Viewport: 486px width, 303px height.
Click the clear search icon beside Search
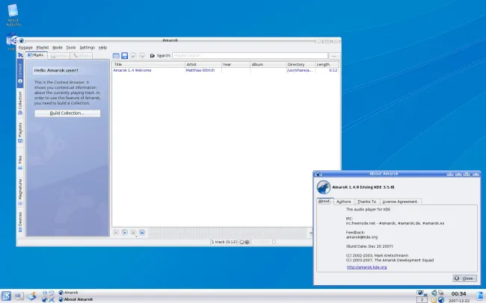click(x=153, y=56)
